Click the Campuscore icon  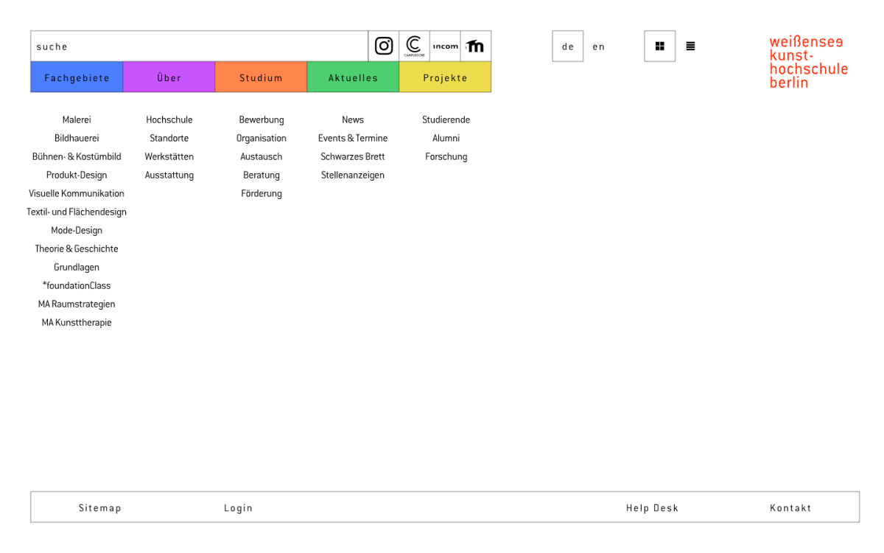pyautogui.click(x=414, y=46)
